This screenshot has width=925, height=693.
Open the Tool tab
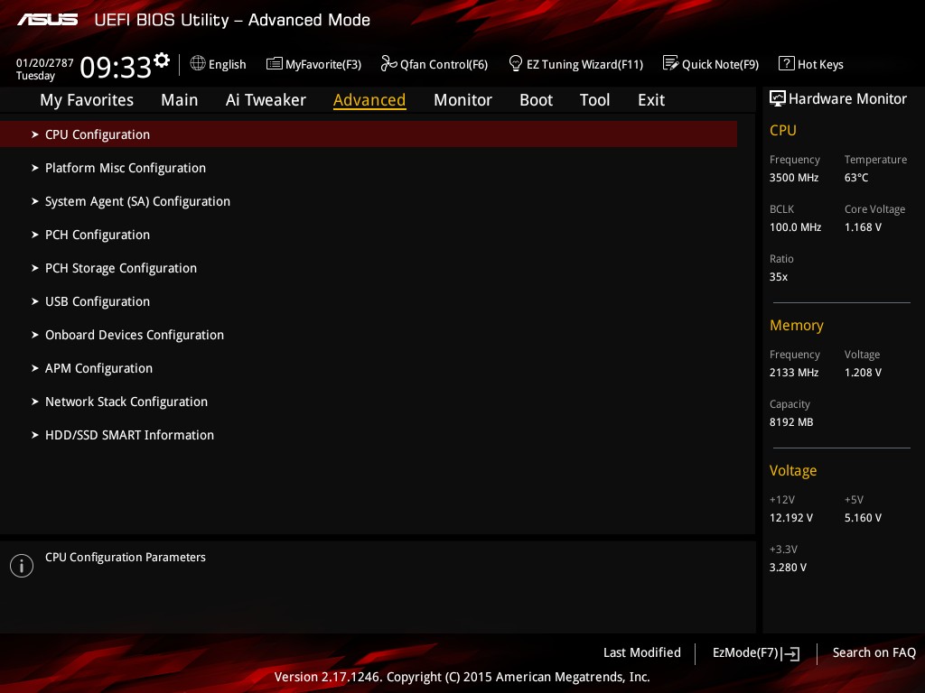coord(594,100)
